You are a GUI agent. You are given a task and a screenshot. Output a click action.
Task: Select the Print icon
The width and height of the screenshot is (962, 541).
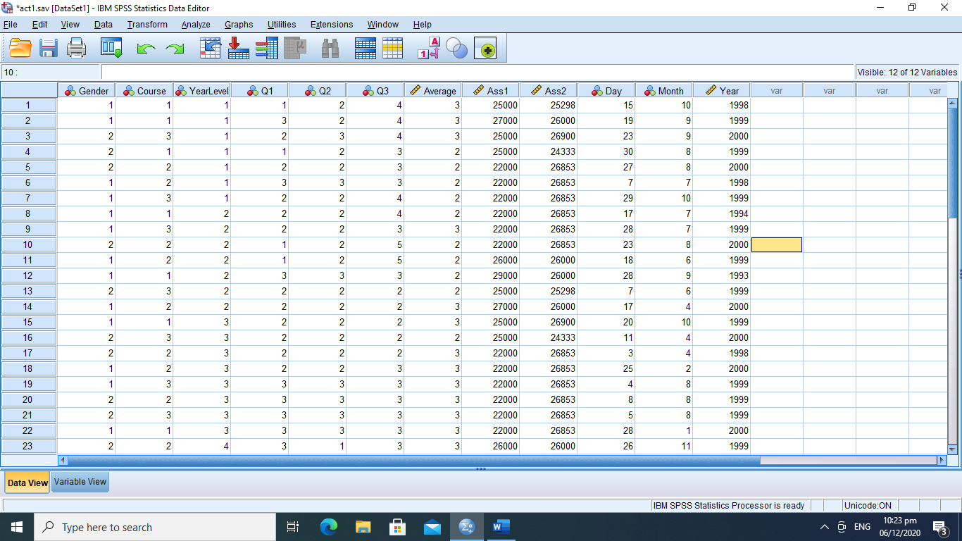pos(76,48)
